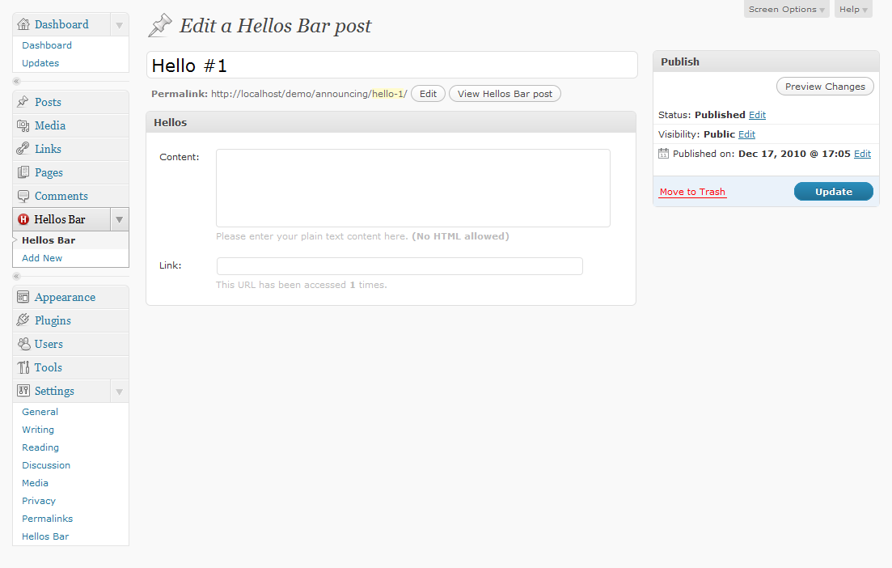The image size is (892, 568).
Task: Open the Posts menu
Action: pyautogui.click(x=48, y=103)
